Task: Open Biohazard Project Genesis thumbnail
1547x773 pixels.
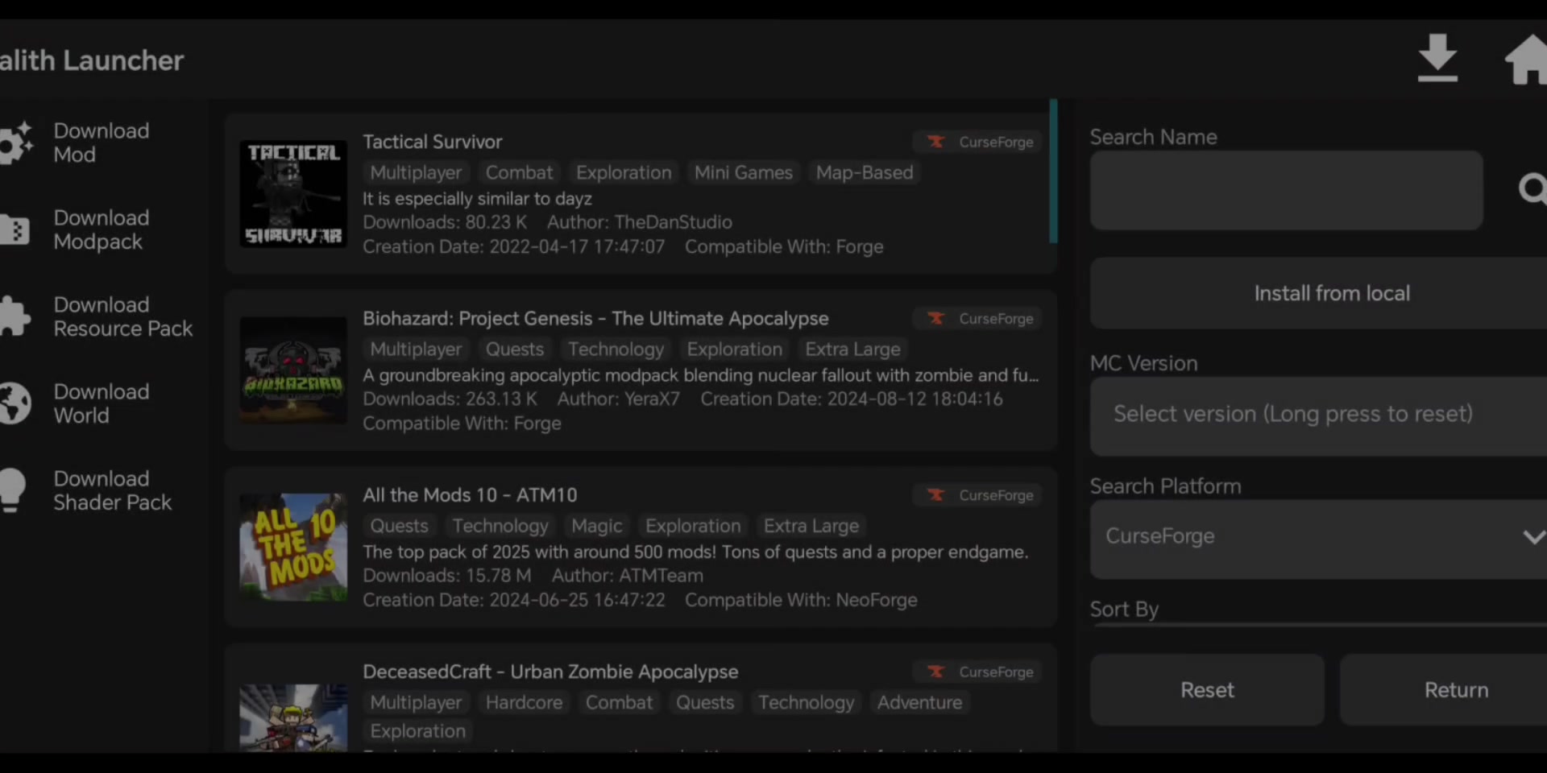Action: tap(293, 370)
